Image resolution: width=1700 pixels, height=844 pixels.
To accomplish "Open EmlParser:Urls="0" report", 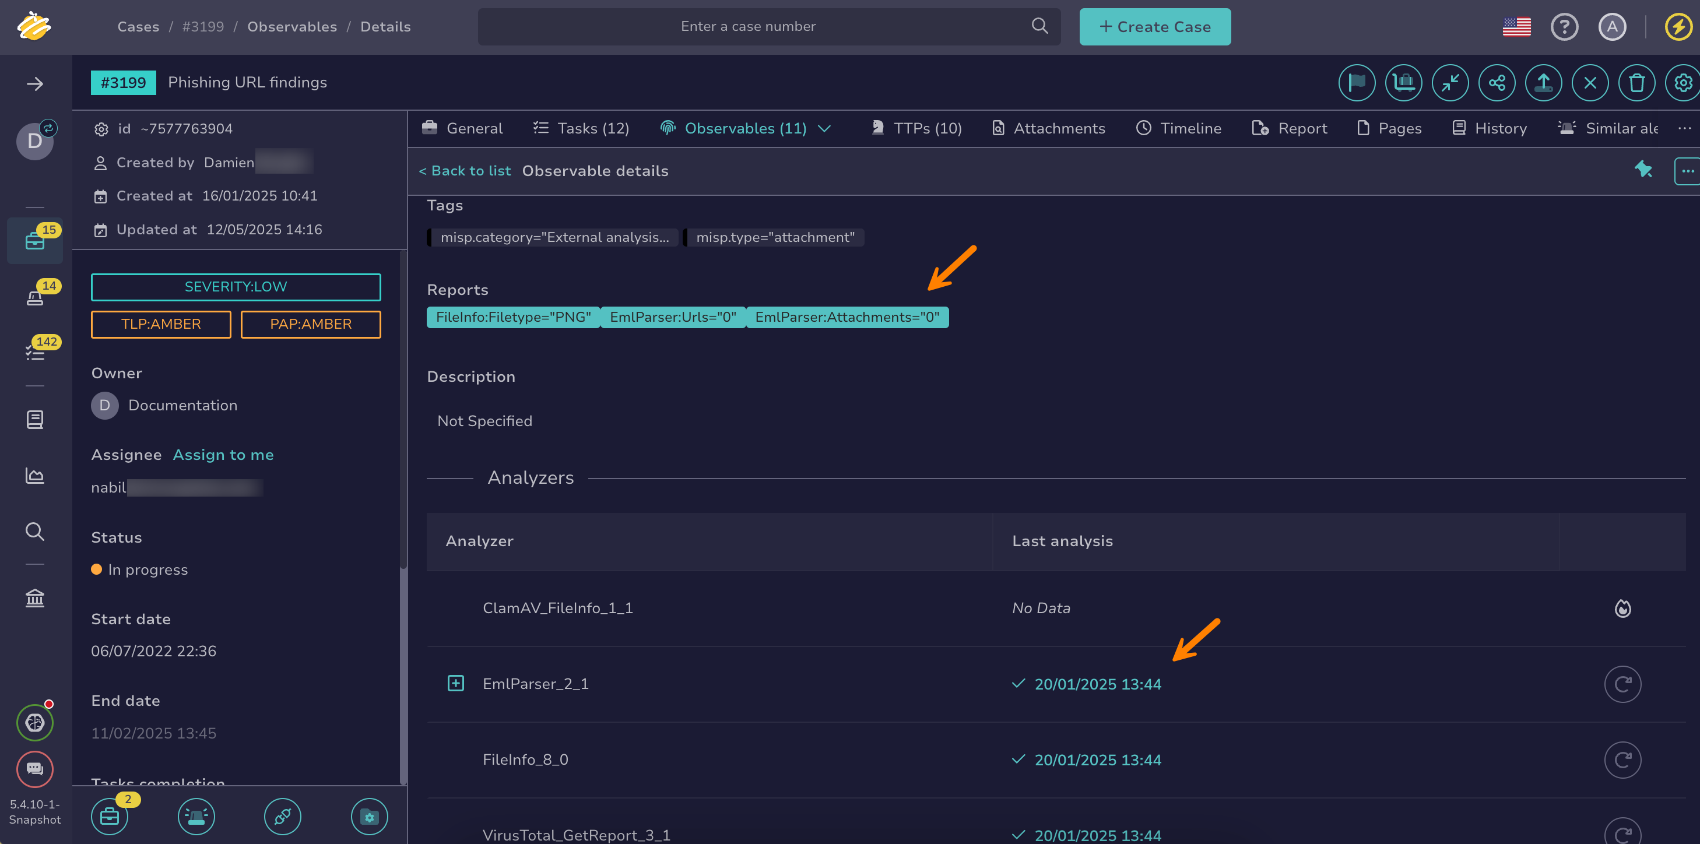I will click(672, 318).
